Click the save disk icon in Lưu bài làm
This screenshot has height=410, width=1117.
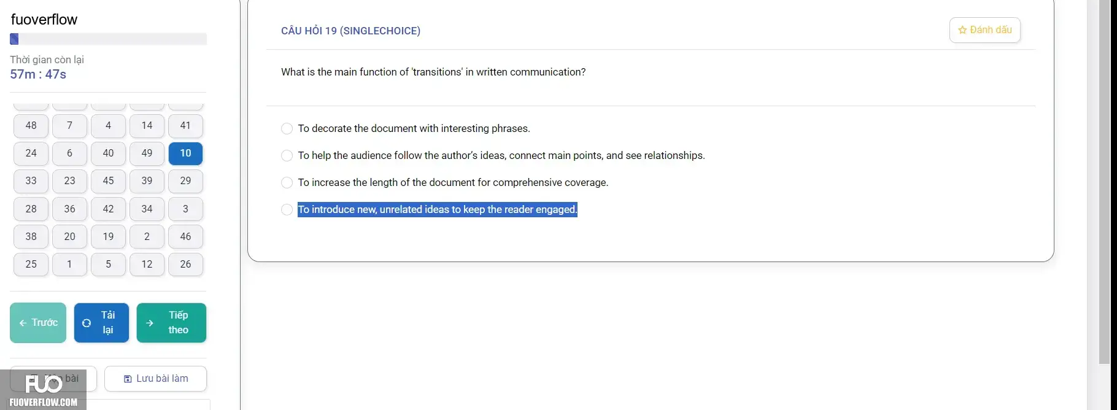tap(128, 379)
